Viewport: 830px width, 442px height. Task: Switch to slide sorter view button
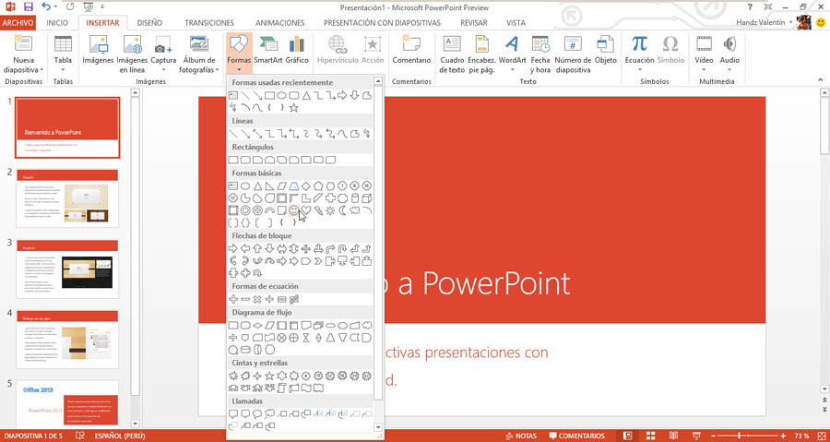(x=650, y=436)
